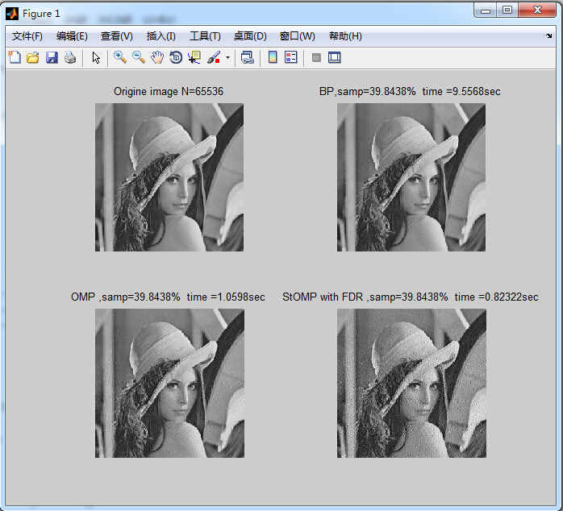Open the 工具(T) menu

point(205,36)
